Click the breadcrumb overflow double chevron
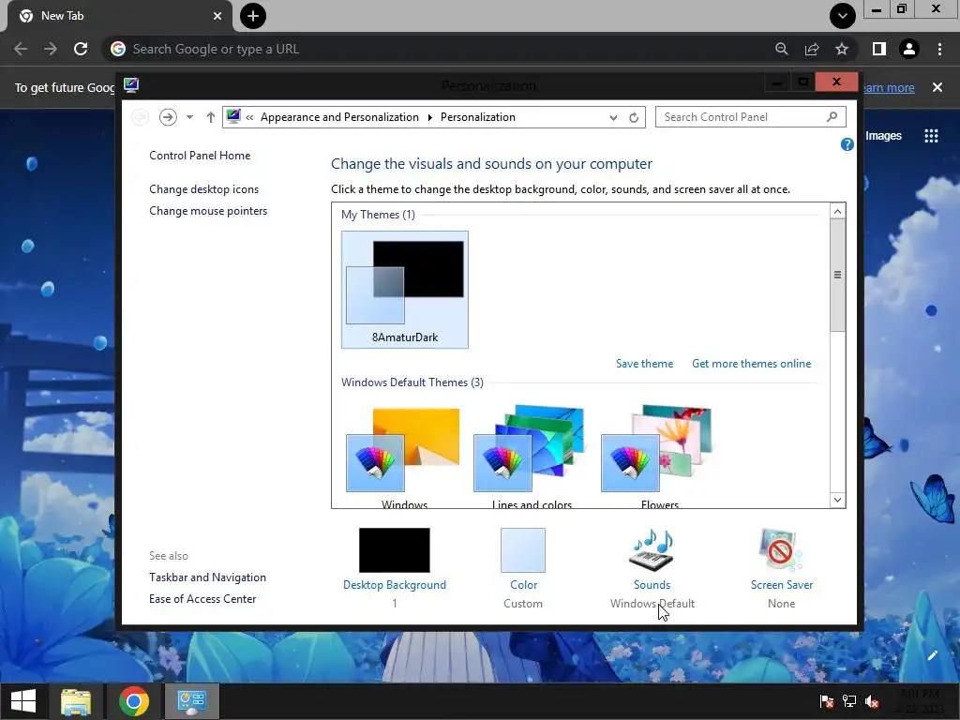Viewport: 960px width, 720px height. click(249, 117)
